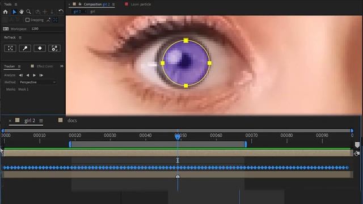The height and width of the screenshot is (204, 363).
Task: Click the work area start handle
Action: coord(70,144)
